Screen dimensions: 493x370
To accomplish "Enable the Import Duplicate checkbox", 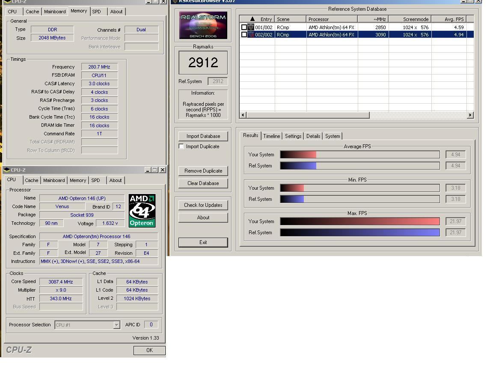I will 181,146.
